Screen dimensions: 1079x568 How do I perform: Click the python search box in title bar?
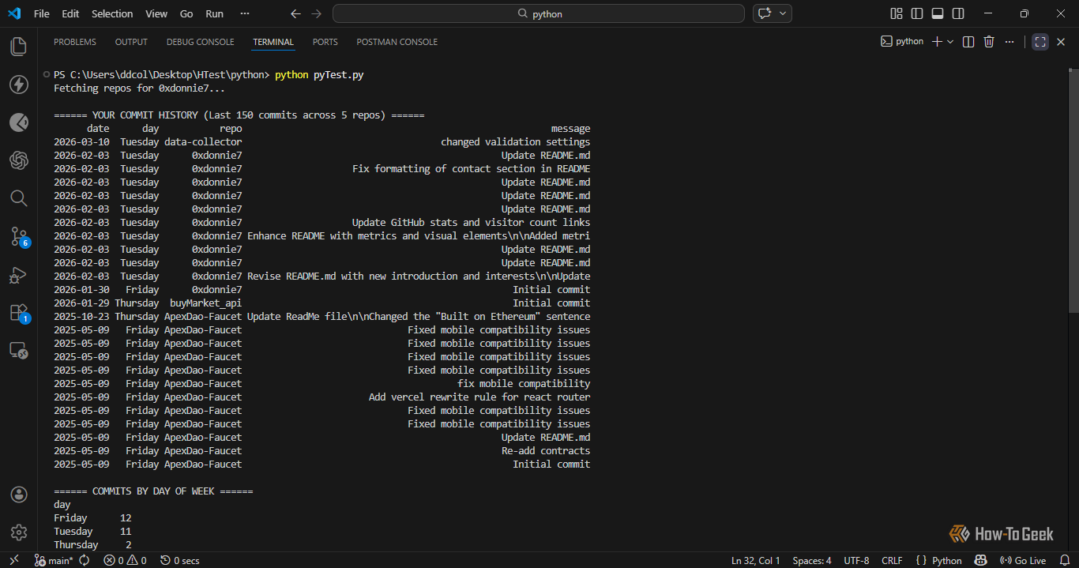click(539, 13)
